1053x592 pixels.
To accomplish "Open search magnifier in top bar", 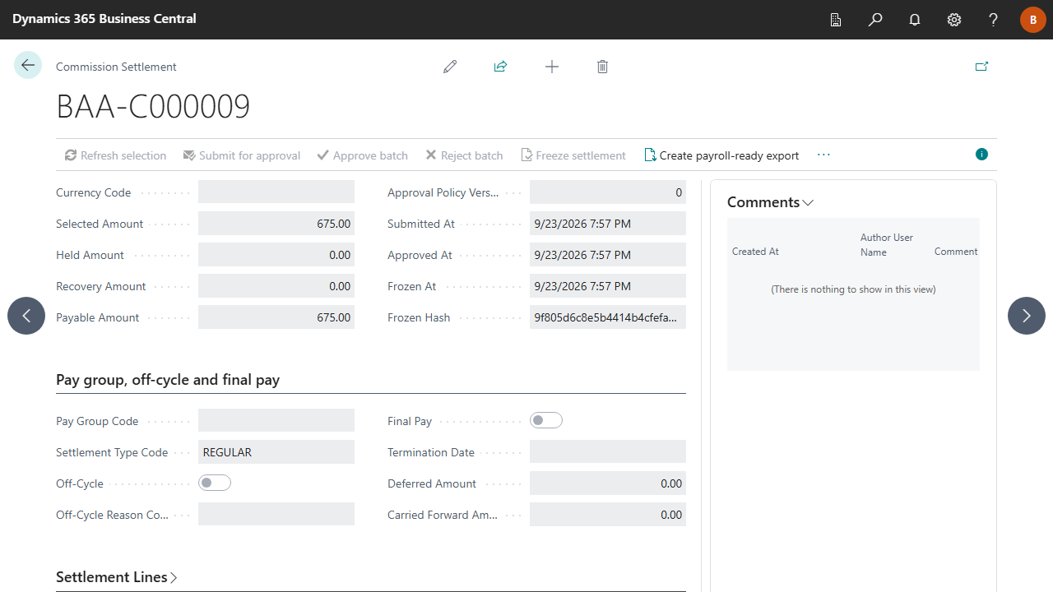I will click(x=875, y=20).
